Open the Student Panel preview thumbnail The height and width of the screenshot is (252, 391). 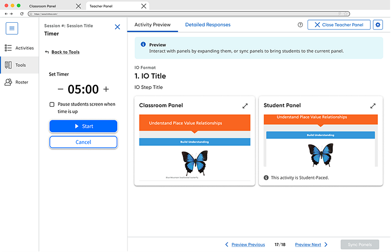(x=321, y=141)
